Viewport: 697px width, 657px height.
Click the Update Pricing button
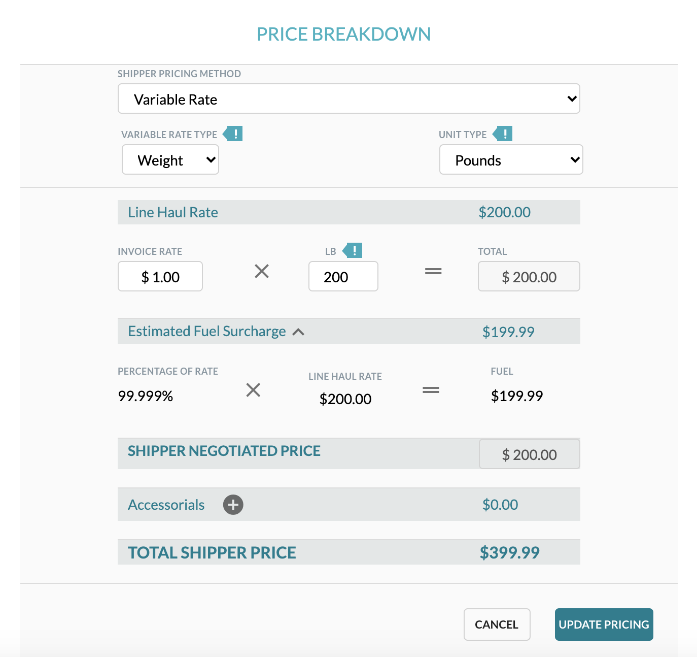coord(604,625)
